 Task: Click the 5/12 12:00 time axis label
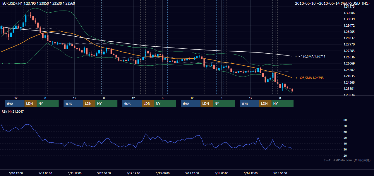click(x=133, y=173)
